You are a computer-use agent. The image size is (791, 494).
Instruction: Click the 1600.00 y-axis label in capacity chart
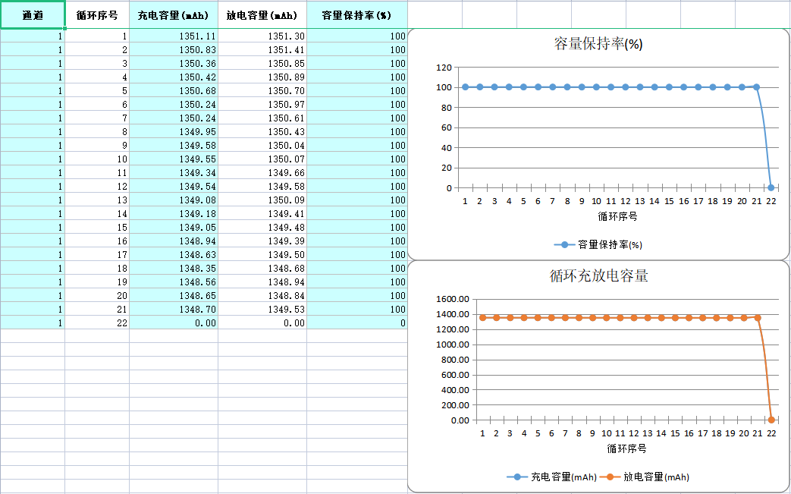pos(453,299)
